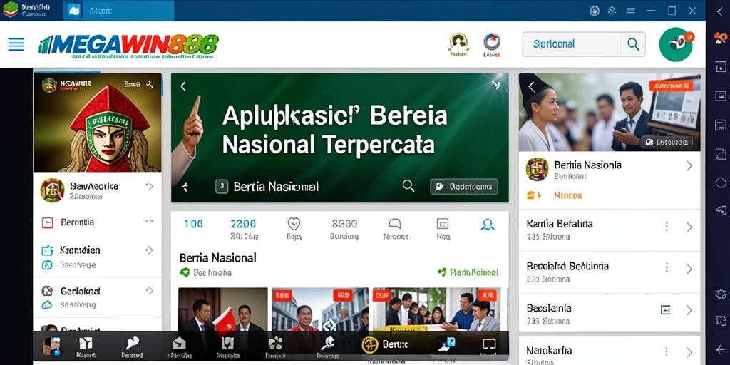Open options dots for Nardkarfia row
The width and height of the screenshot is (730, 365).
pyautogui.click(x=667, y=352)
